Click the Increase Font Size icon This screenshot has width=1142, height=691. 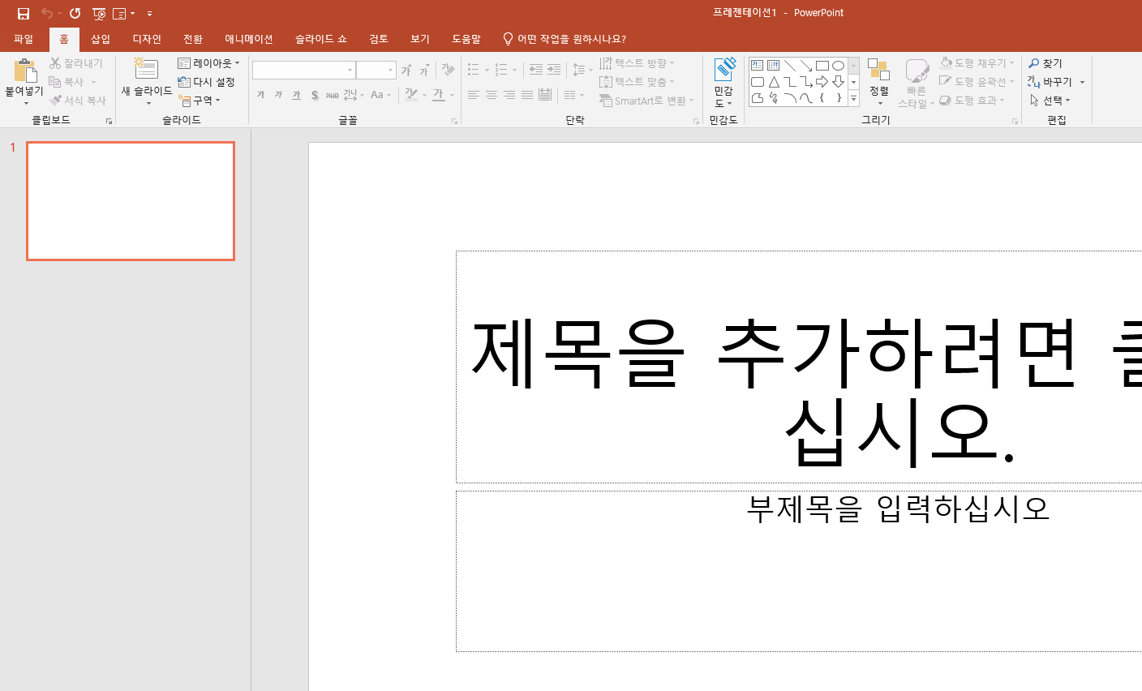(406, 71)
